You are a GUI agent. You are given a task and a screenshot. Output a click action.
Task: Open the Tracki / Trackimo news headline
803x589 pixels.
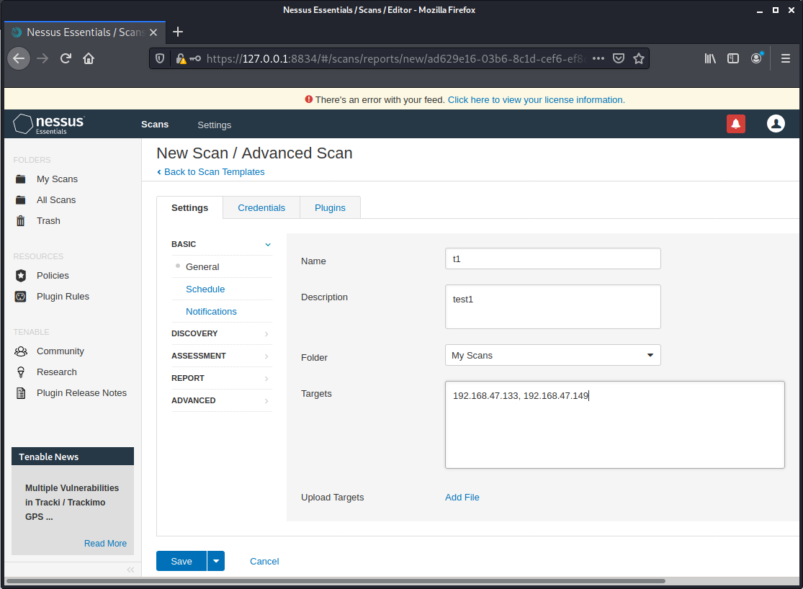72,503
